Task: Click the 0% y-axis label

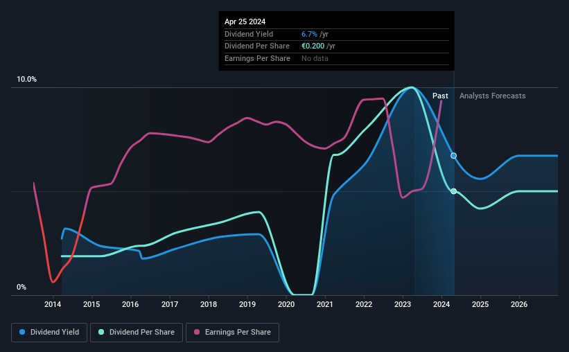Action: [x=21, y=287]
